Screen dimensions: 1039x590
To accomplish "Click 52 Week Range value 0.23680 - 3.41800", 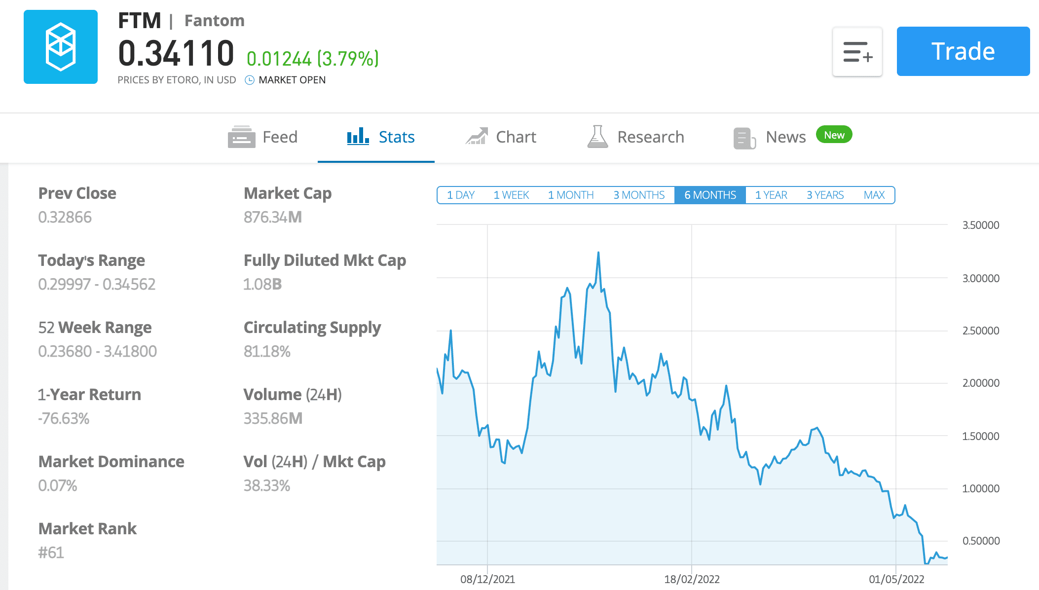I will point(98,351).
